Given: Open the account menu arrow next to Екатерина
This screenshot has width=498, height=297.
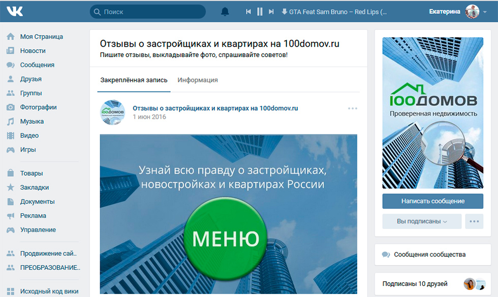Looking at the screenshot, I should tap(485, 12).
